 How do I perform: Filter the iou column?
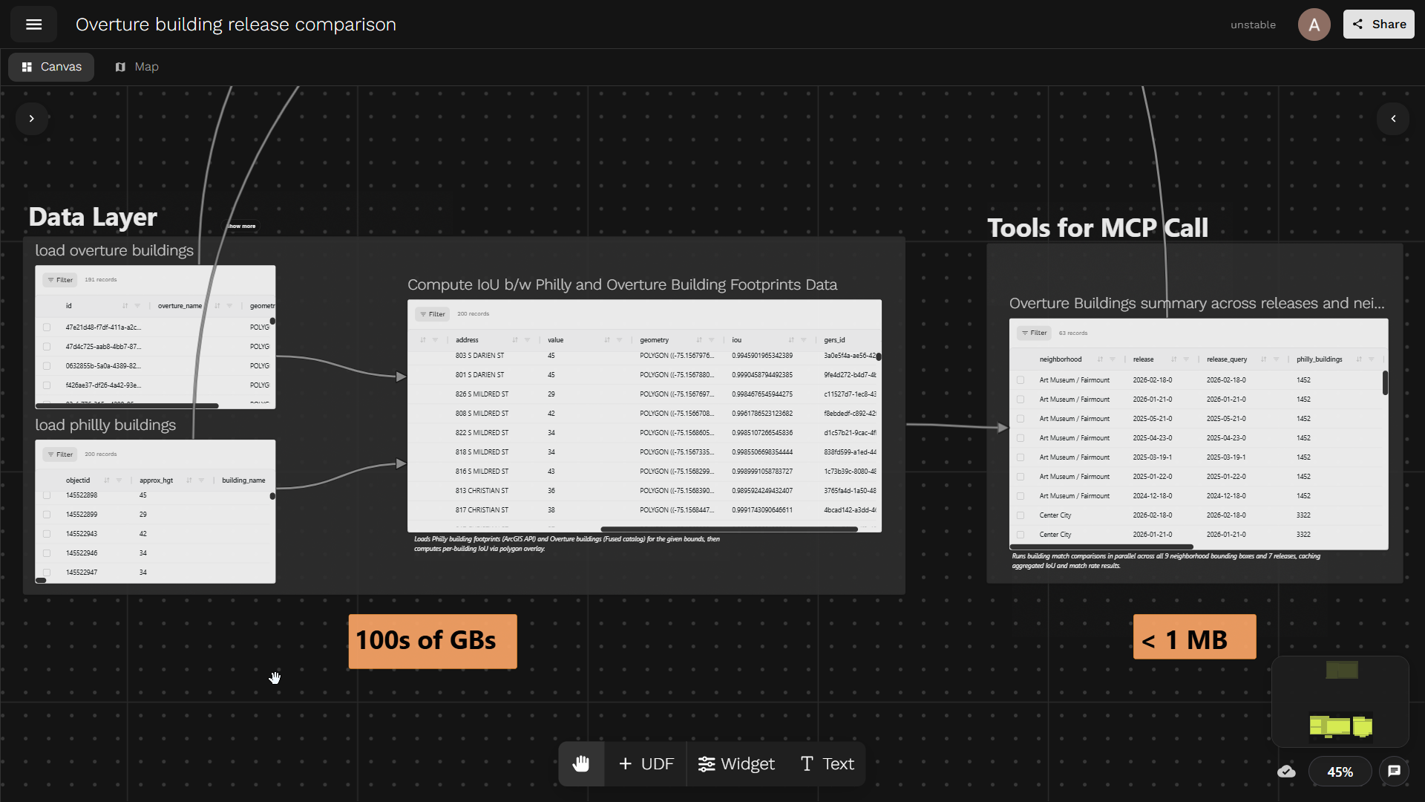tap(803, 340)
